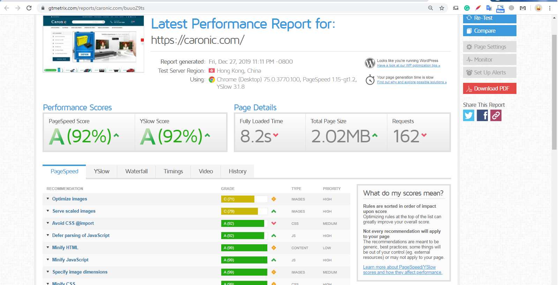Click Set Up Alerts
558x285 pixels.
(490, 72)
